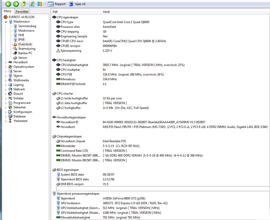Open the Rapport report button
Screen dimensions: 270x220
click(57, 4)
